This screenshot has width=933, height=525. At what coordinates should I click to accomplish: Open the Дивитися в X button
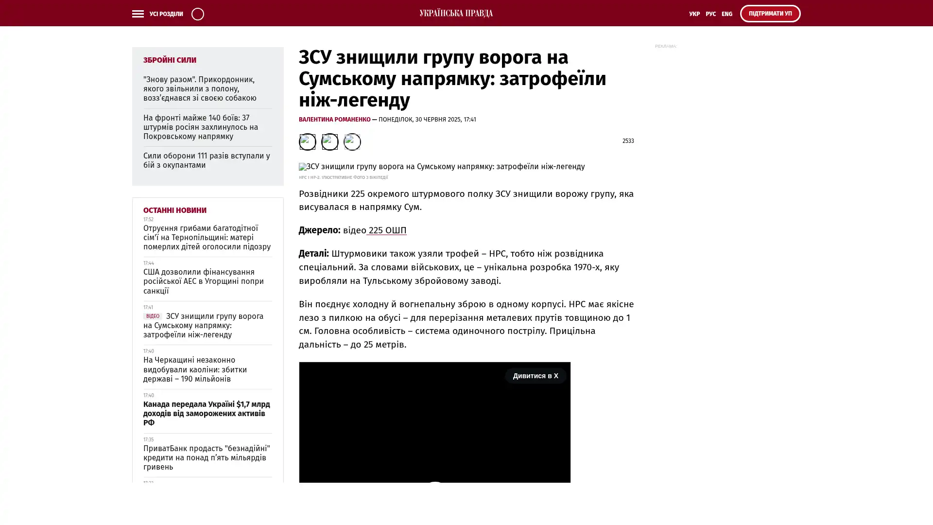click(x=535, y=376)
